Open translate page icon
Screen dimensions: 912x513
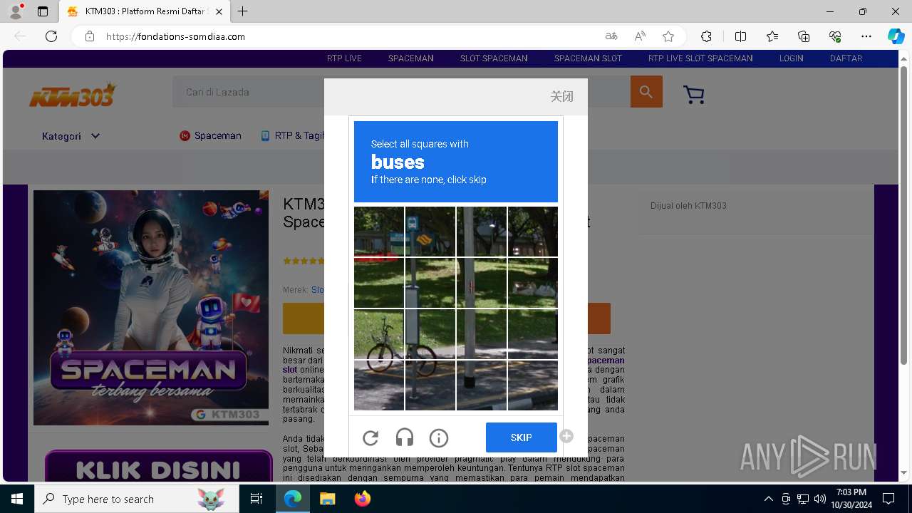tap(611, 36)
